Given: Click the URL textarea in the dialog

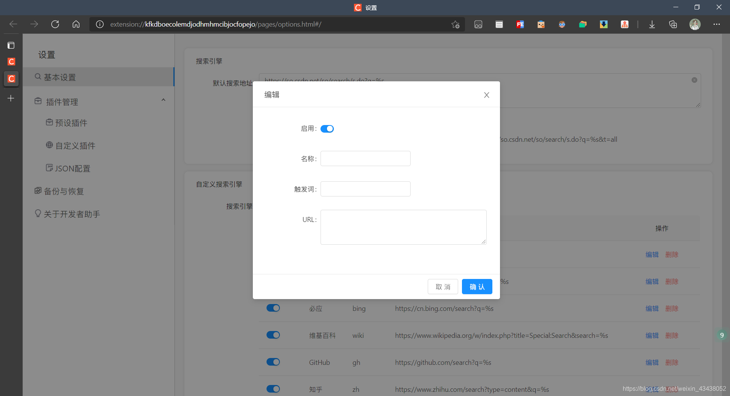Looking at the screenshot, I should click(x=403, y=227).
